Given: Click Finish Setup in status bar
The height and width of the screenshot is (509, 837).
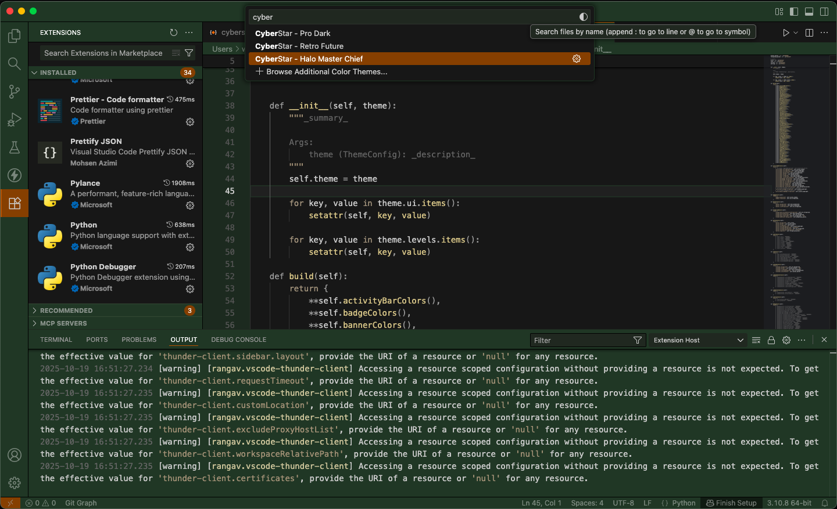Looking at the screenshot, I should pyautogui.click(x=731, y=503).
